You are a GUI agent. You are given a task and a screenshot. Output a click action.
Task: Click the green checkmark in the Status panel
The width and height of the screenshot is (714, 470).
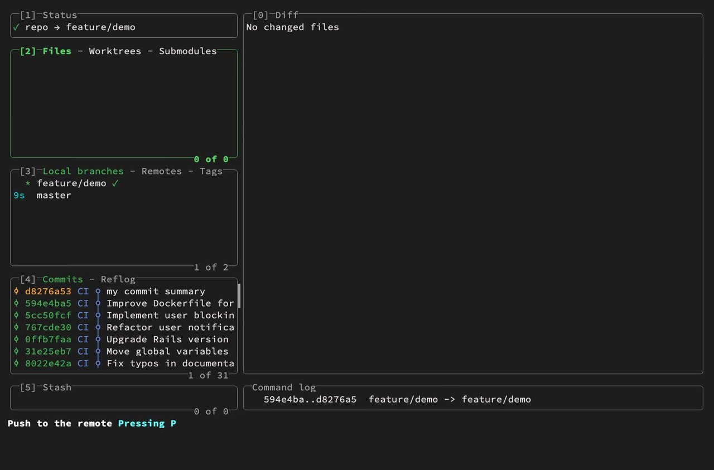pos(16,27)
